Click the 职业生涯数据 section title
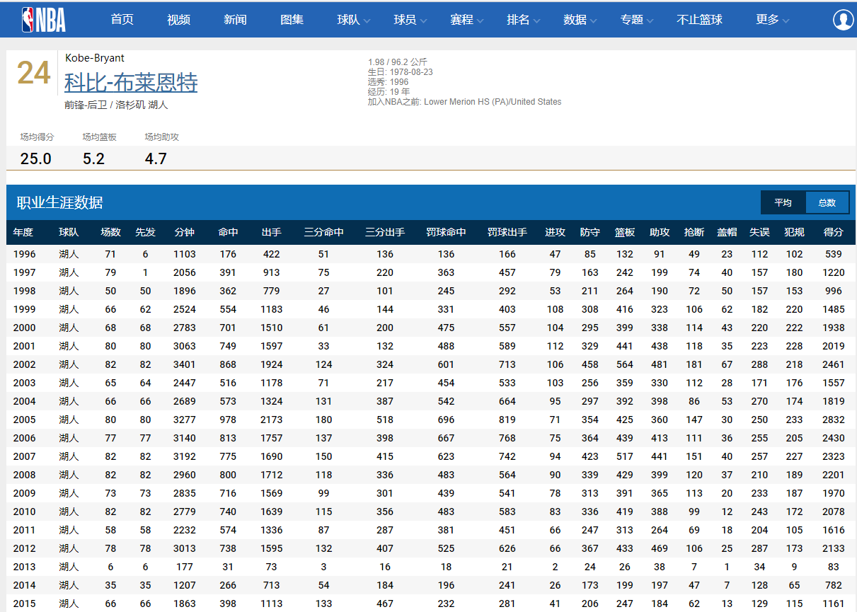 (x=60, y=203)
